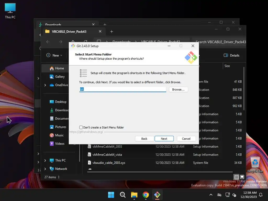Click the muted volume tray icon
This screenshot has width=268, height=201.
[234, 195]
